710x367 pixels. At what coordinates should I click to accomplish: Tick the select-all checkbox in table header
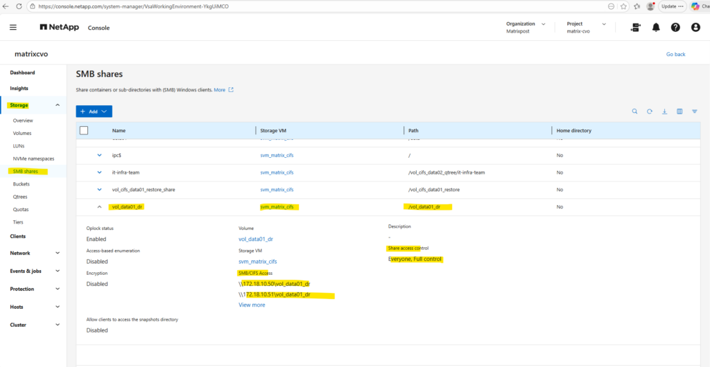click(84, 130)
